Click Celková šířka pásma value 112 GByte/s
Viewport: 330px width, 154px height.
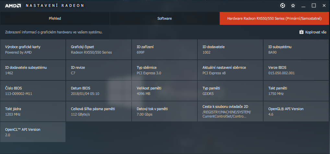(x=80, y=114)
